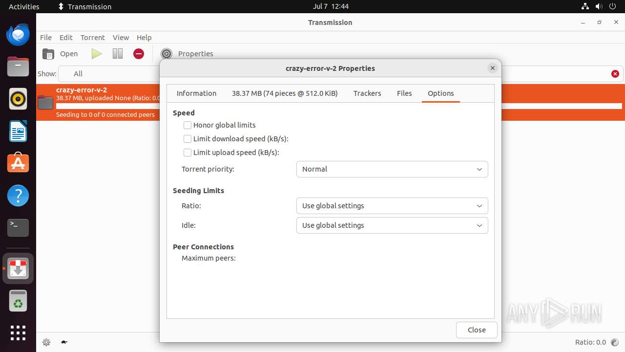This screenshot has height=352, width=625.
Task: Remove the torrent with the red minus icon
Action: click(139, 54)
